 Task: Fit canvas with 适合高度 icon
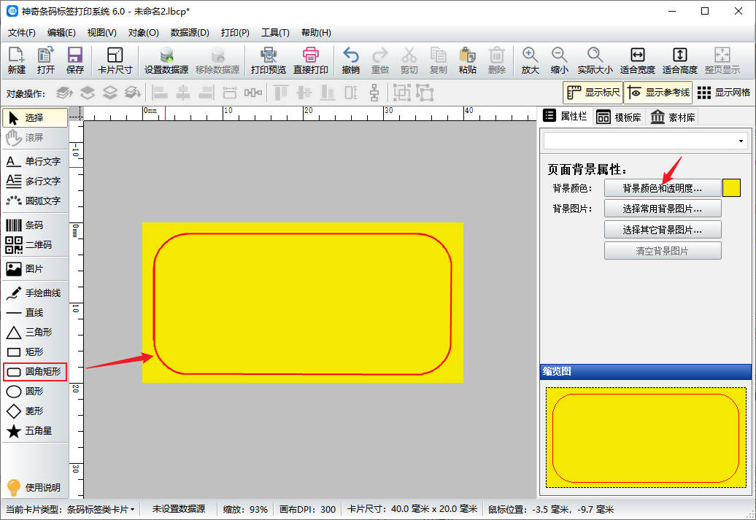(680, 60)
